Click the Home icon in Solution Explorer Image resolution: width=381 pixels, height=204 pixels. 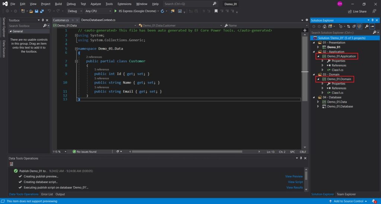pyautogui.click(x=324, y=26)
